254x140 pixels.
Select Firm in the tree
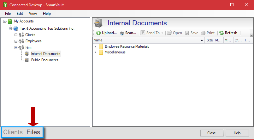(x=28, y=47)
